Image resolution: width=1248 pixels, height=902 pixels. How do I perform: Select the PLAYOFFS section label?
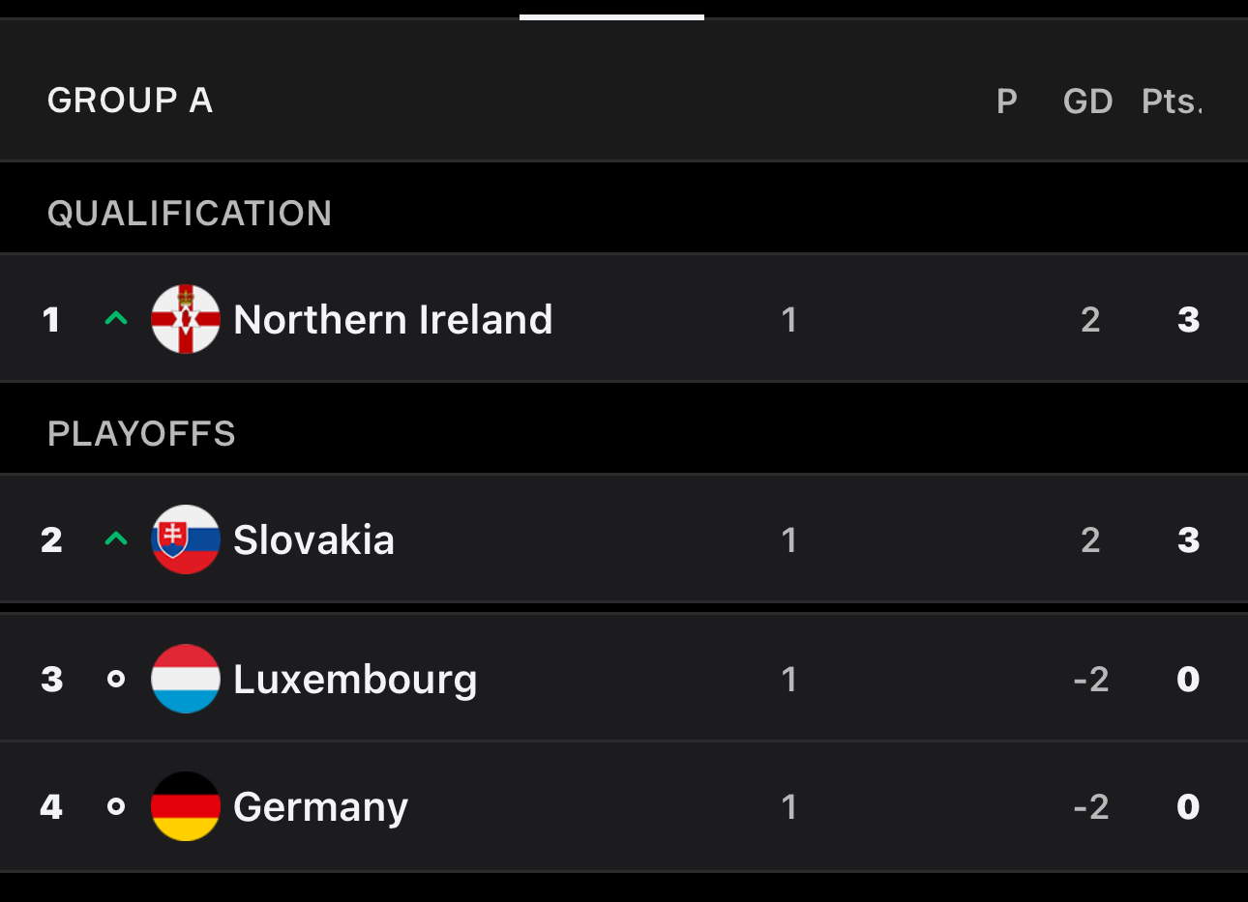click(x=141, y=433)
